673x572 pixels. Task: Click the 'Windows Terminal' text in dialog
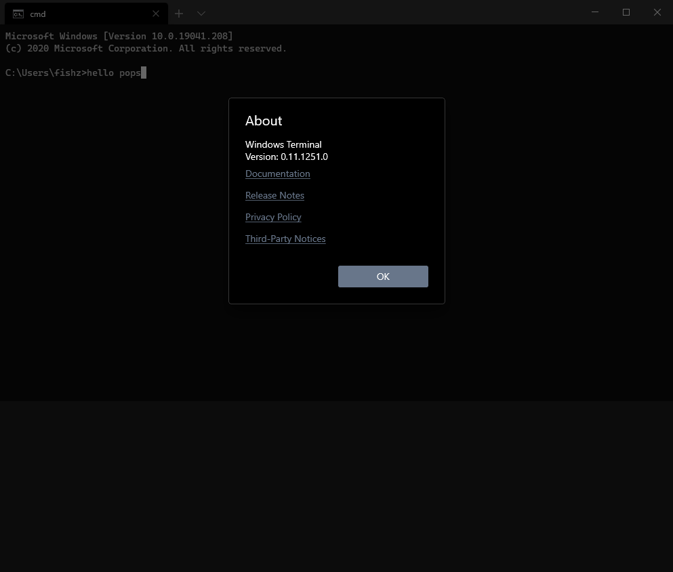coord(283,144)
